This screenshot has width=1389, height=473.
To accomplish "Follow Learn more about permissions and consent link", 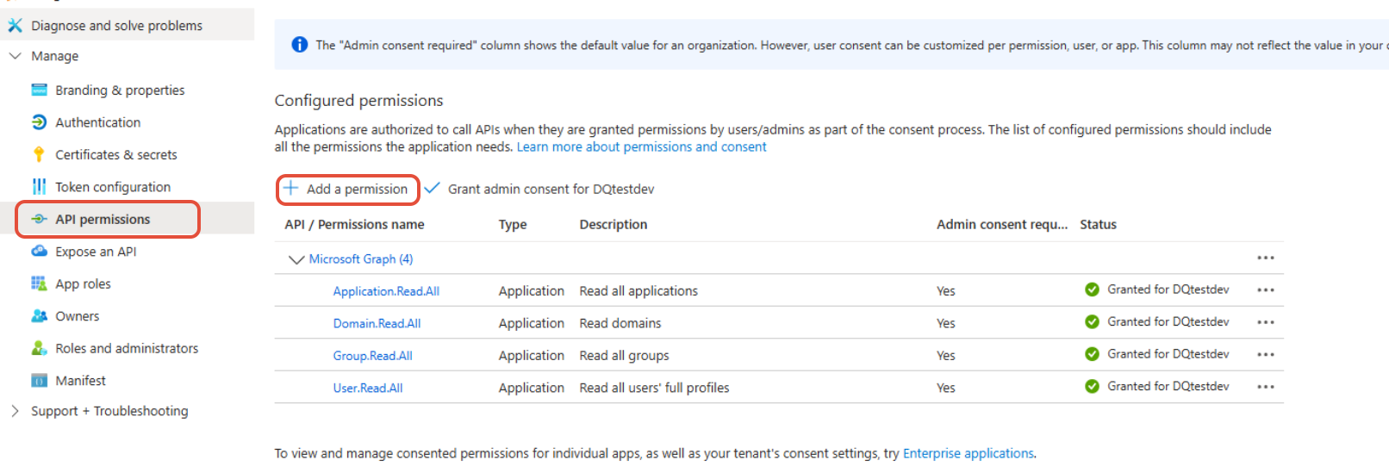I will pos(641,146).
